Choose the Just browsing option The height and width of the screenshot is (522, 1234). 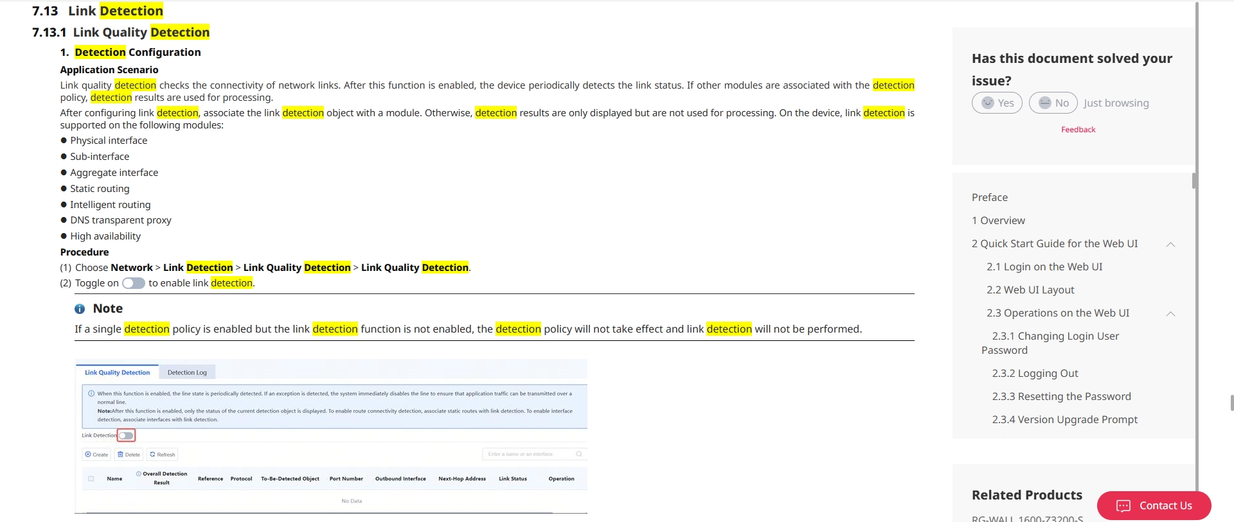point(1116,103)
